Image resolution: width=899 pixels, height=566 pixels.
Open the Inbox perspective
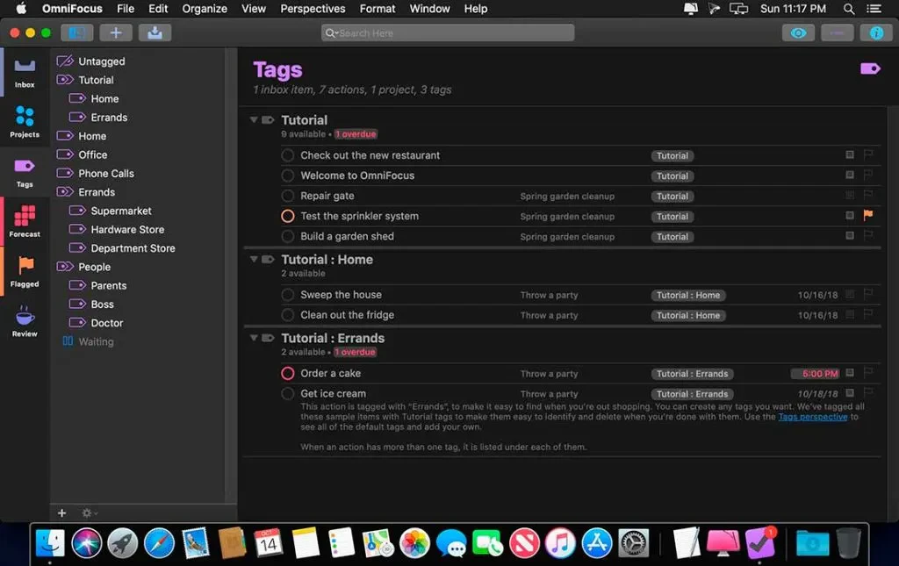coord(25,72)
